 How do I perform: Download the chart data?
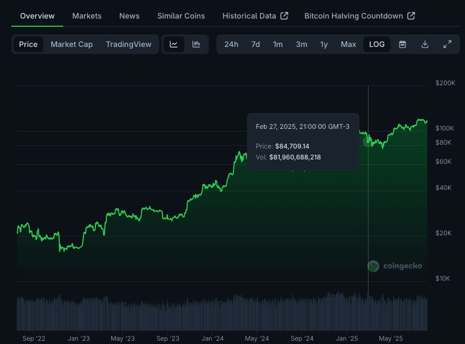[425, 44]
